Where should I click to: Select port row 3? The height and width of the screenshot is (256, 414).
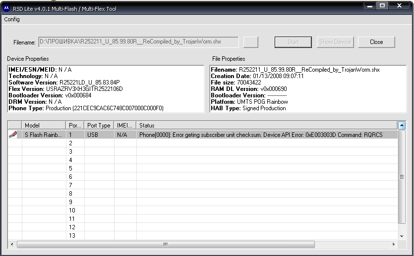pyautogui.click(x=202, y=152)
